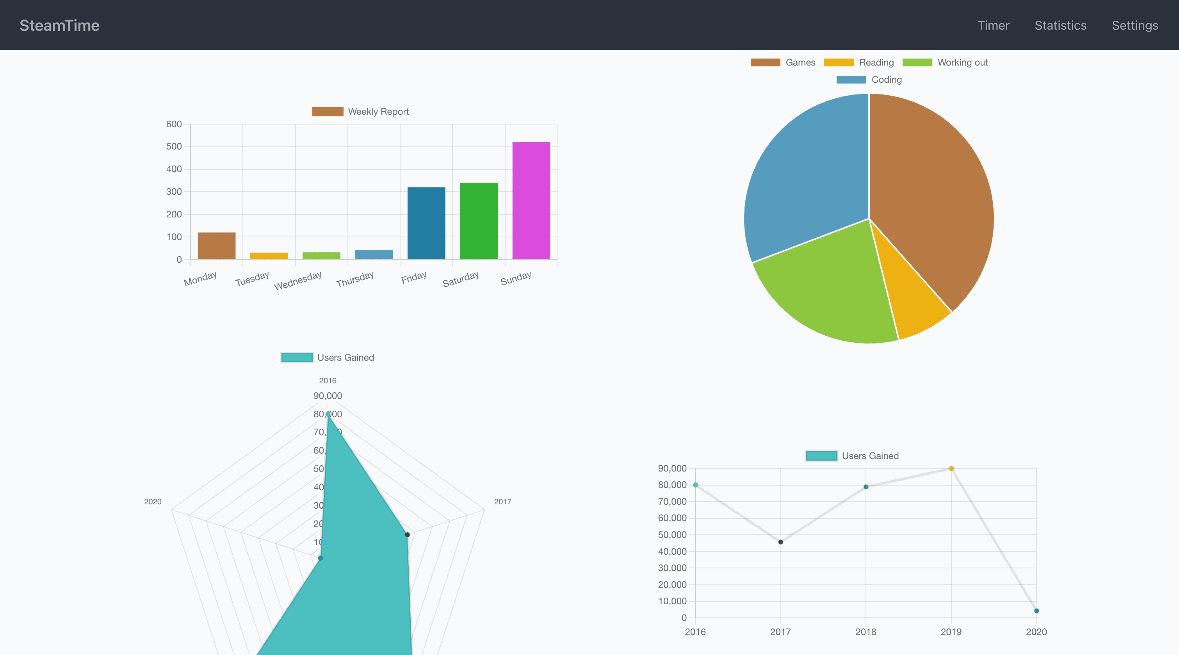The image size is (1179, 655).
Task: Click radar chart 'Users Gained' legend text
Action: pos(346,358)
